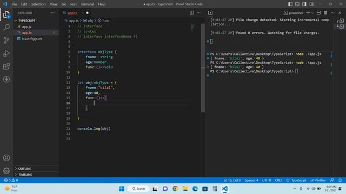The image size is (346, 194).
Task: Click the editor minimap
Action: coord(192,27)
